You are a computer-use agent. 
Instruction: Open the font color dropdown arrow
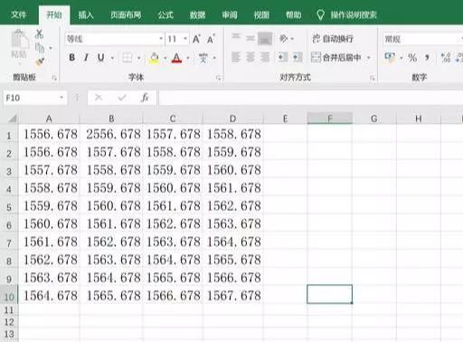tap(188, 58)
